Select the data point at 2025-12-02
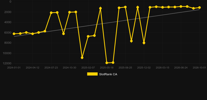This screenshot has height=100, width=207. (x=144, y=43)
